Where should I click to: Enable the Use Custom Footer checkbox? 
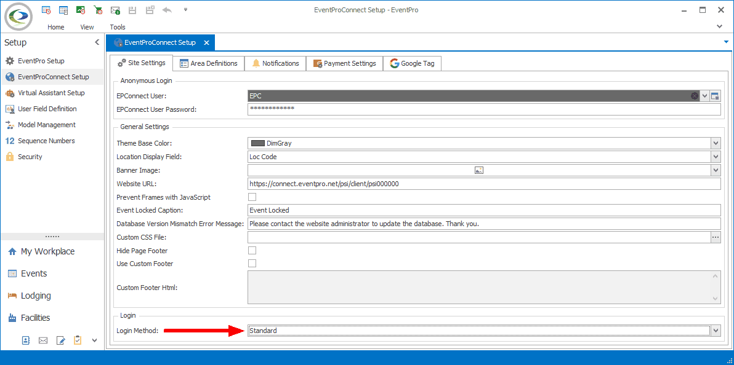(252, 263)
